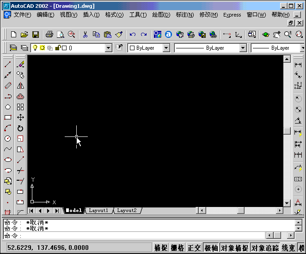
Task: Toggle 栅格 grid display in status bar
Action: pyautogui.click(x=177, y=248)
